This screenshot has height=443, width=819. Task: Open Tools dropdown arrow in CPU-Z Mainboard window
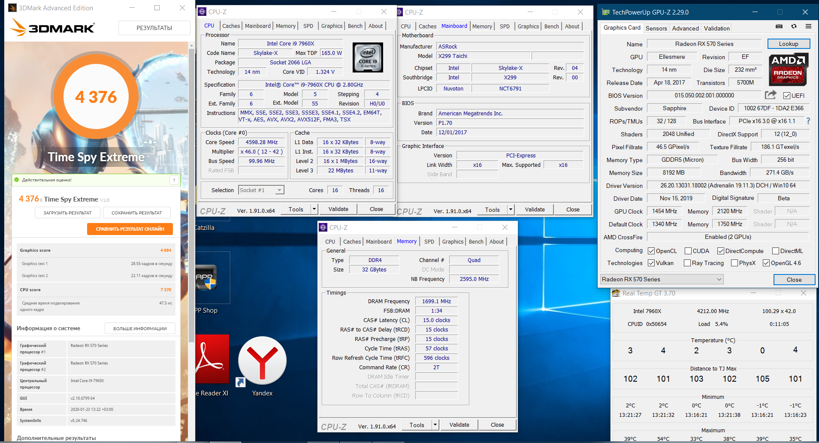pos(511,210)
